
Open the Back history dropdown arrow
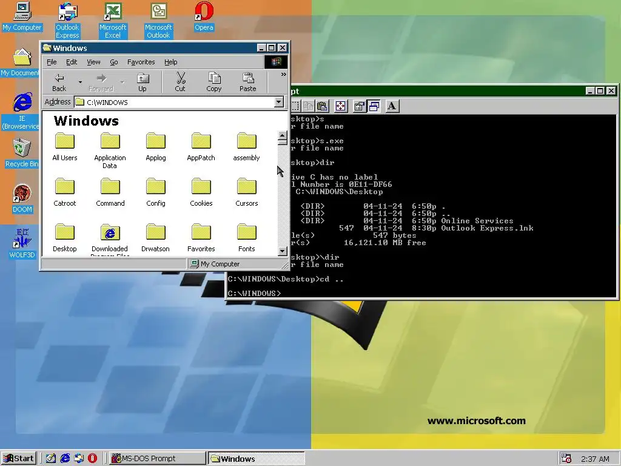coord(81,83)
